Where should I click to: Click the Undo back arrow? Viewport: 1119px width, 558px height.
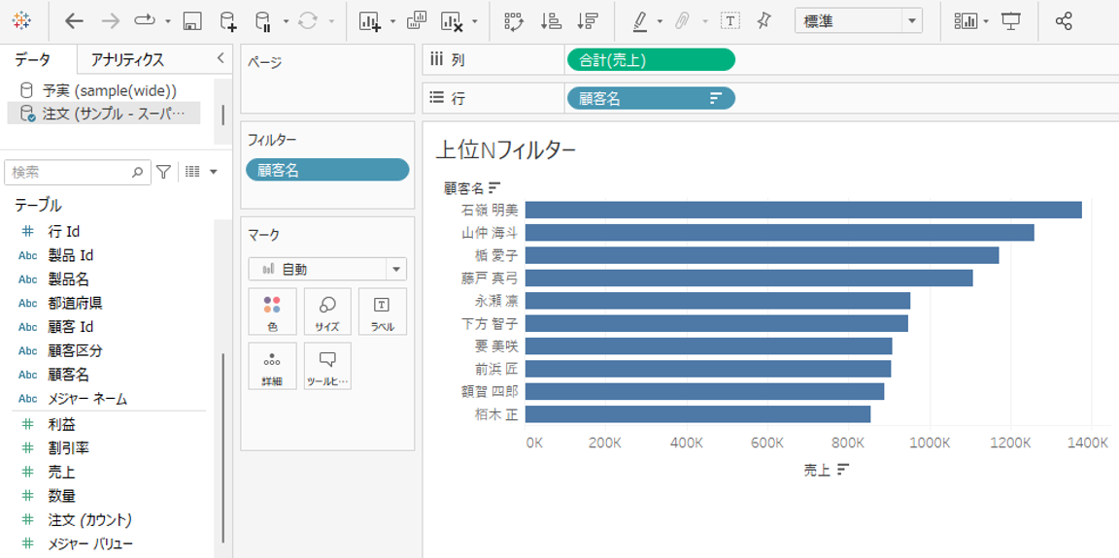(74, 21)
